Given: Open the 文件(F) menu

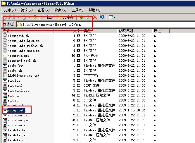Looking at the screenshot, I should 9,10.
